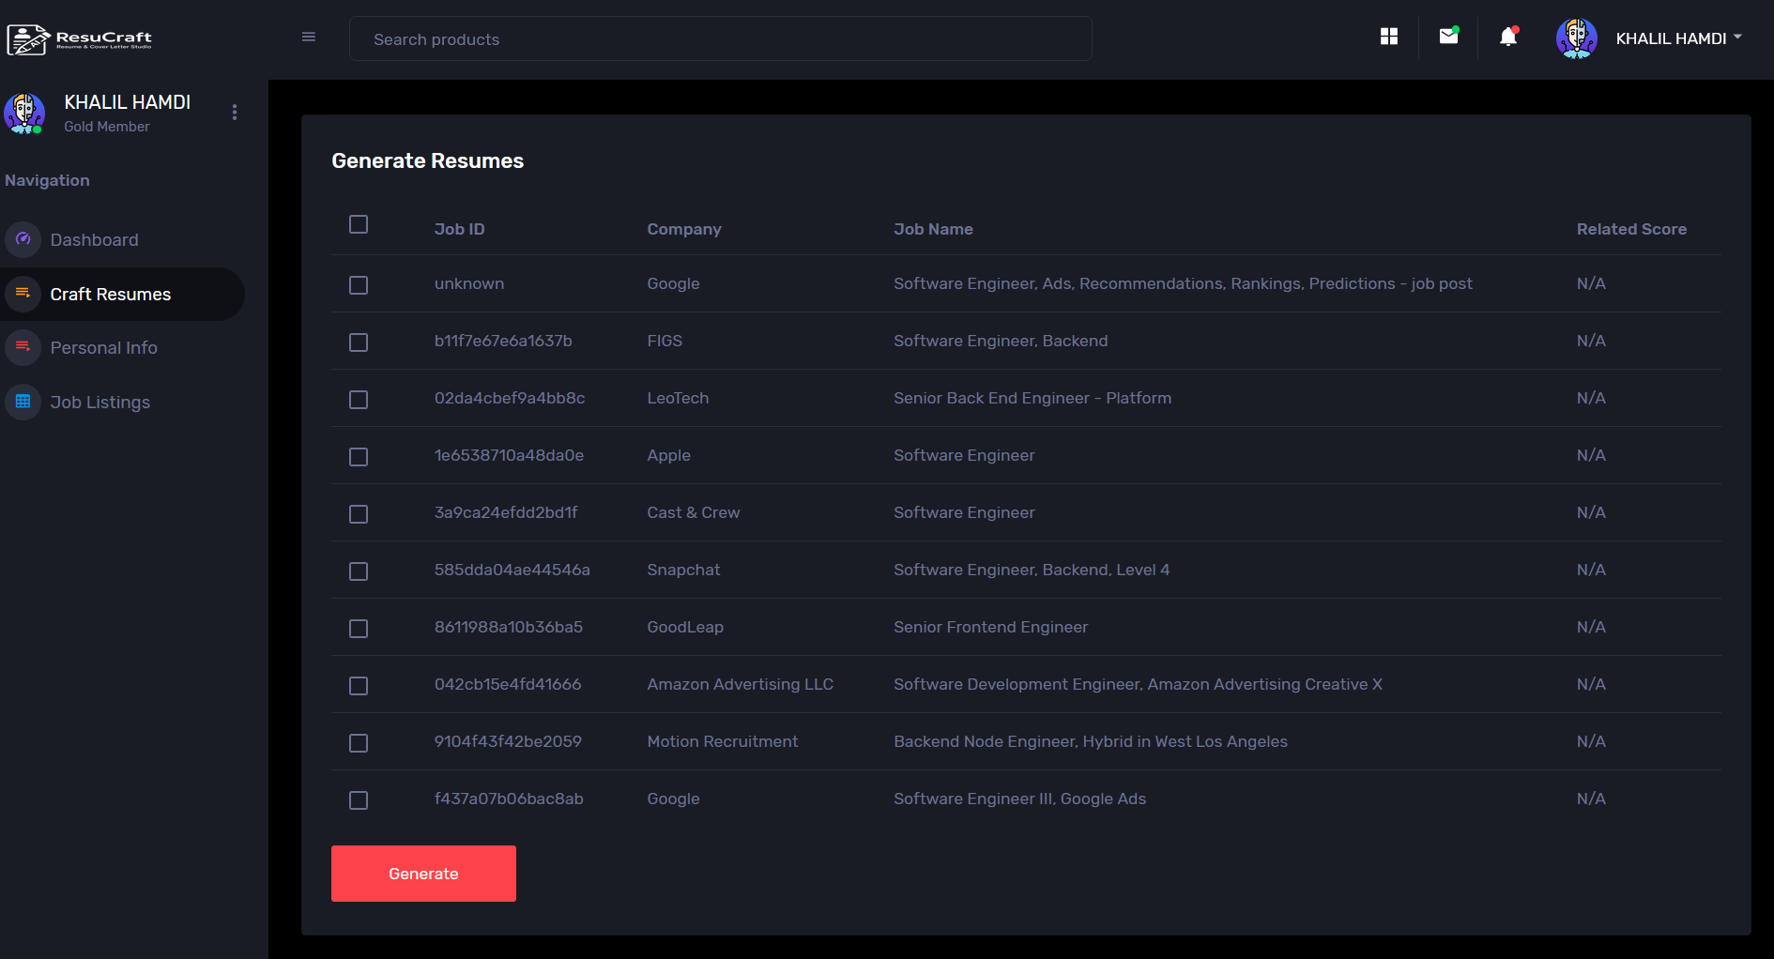The height and width of the screenshot is (959, 1774).
Task: Click the Generate Resumes heading
Action: 427,160
